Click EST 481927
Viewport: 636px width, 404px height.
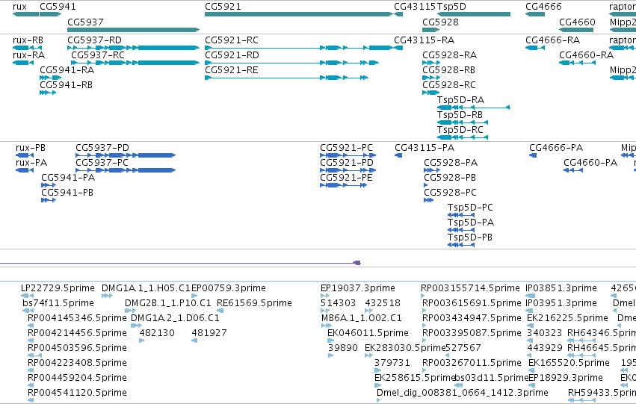click(x=194, y=341)
